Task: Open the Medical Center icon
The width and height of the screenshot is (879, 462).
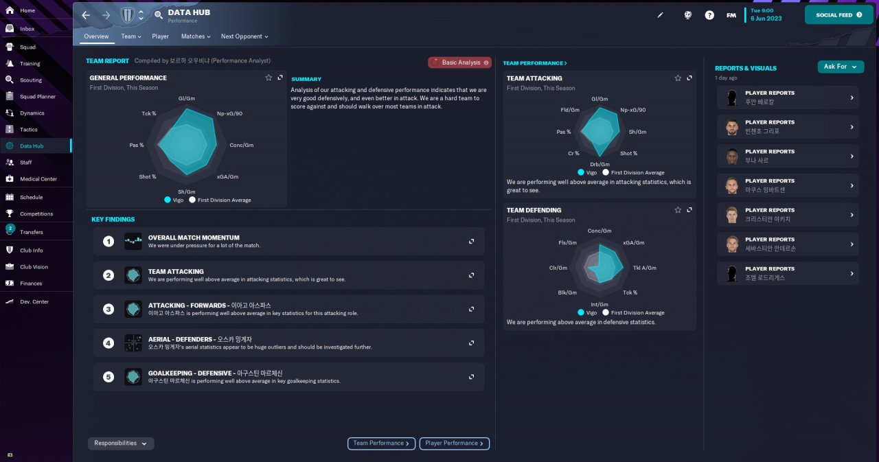Action: (10, 178)
